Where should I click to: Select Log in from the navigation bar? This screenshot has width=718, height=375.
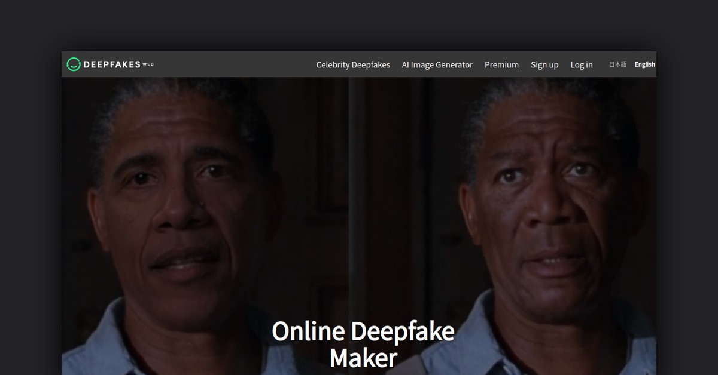point(581,64)
